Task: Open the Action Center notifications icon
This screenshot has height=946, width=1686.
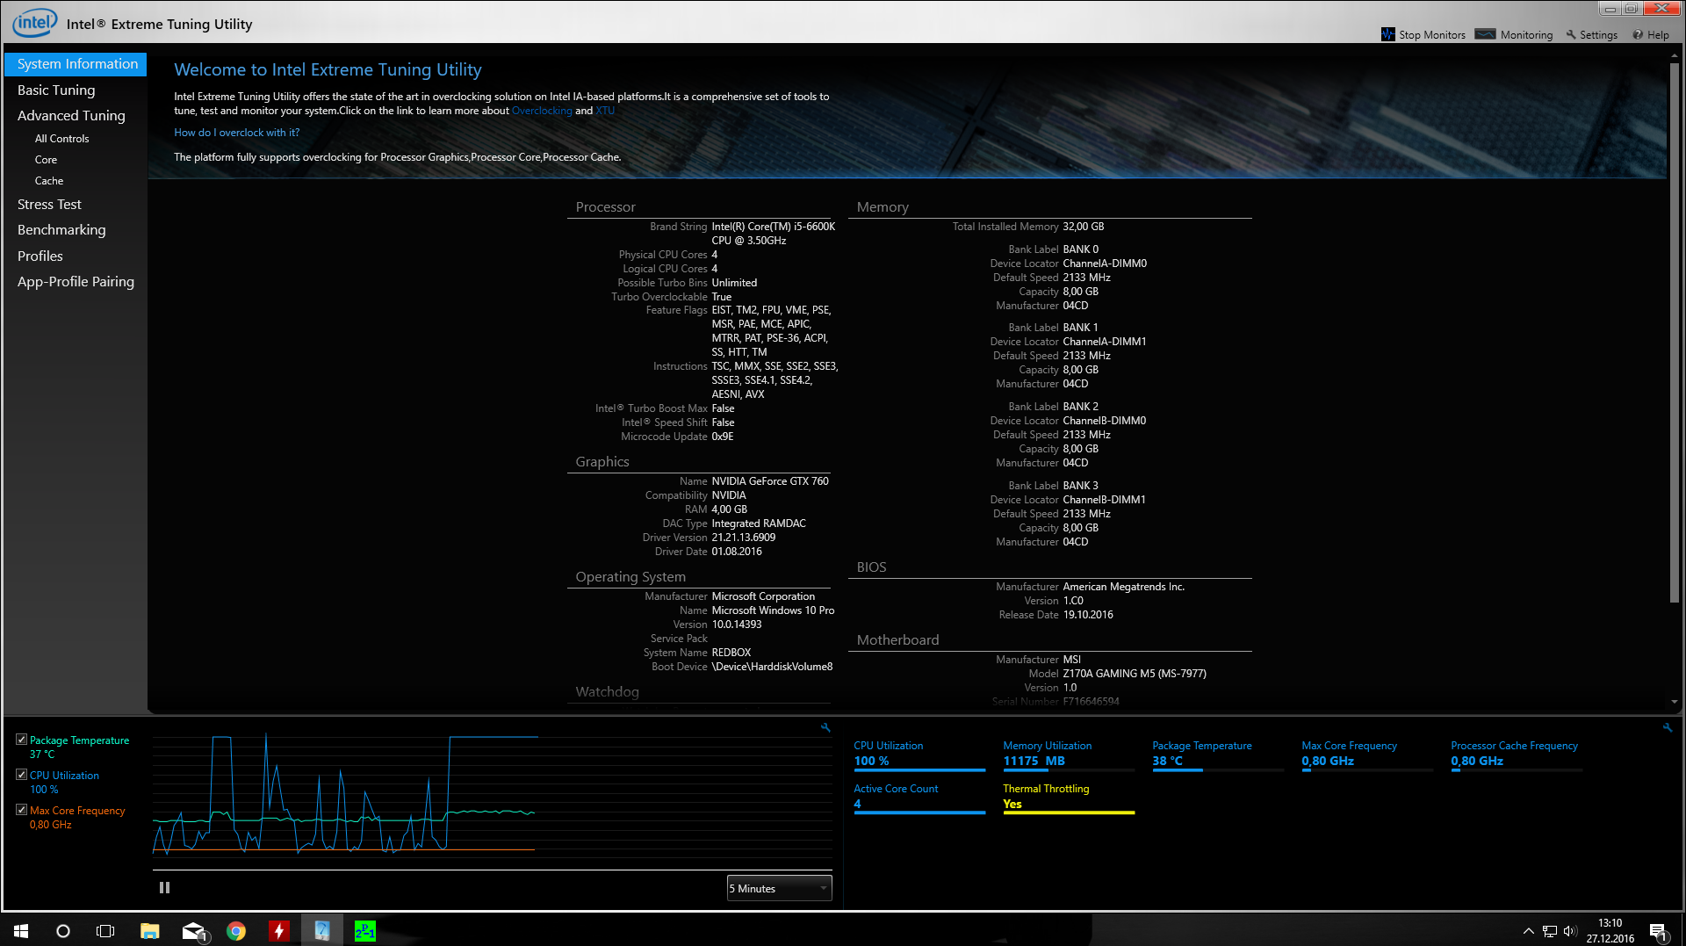Action: (x=1658, y=931)
